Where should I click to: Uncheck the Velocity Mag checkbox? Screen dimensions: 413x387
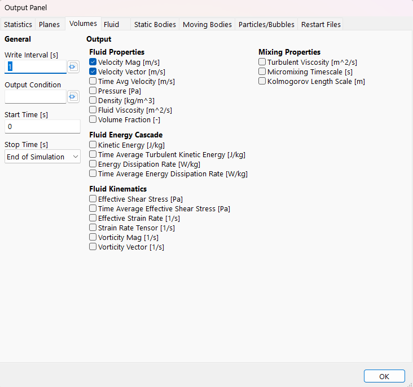(x=93, y=63)
